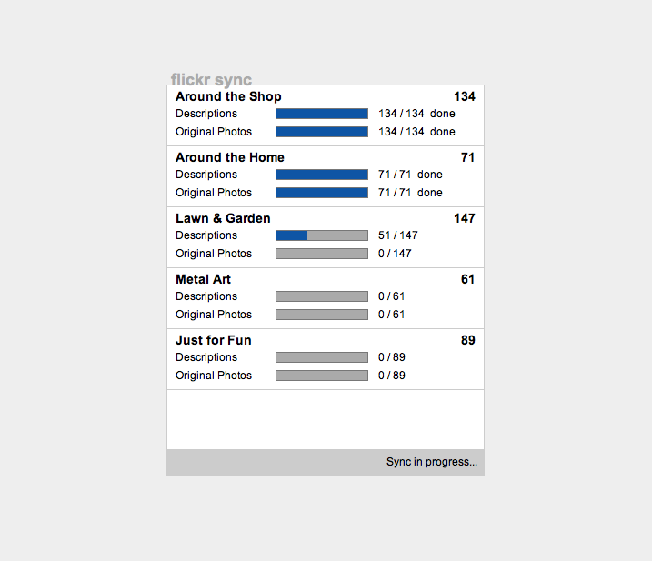Select the Around the Home album heading

[230, 157]
